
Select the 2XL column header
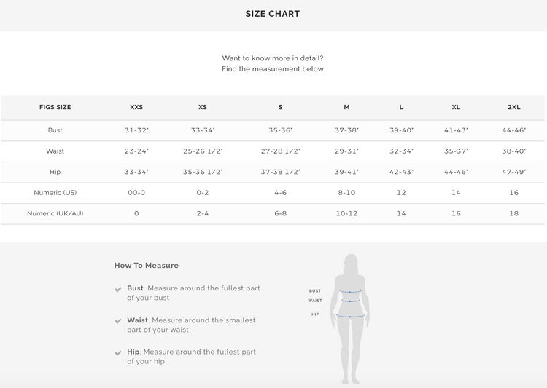click(x=514, y=107)
